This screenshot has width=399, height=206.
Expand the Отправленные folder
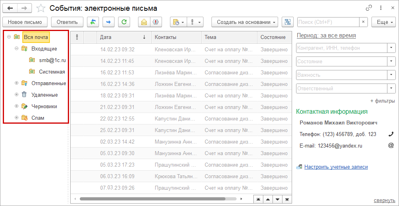tap(16, 83)
